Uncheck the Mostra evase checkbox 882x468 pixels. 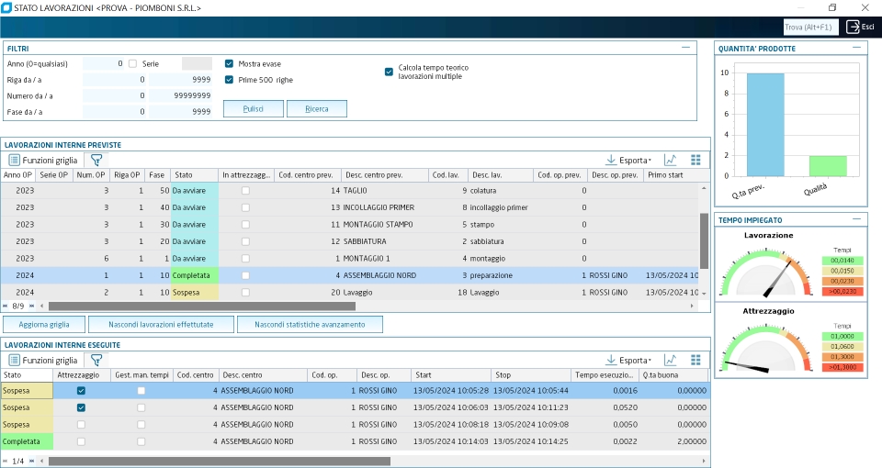click(229, 63)
